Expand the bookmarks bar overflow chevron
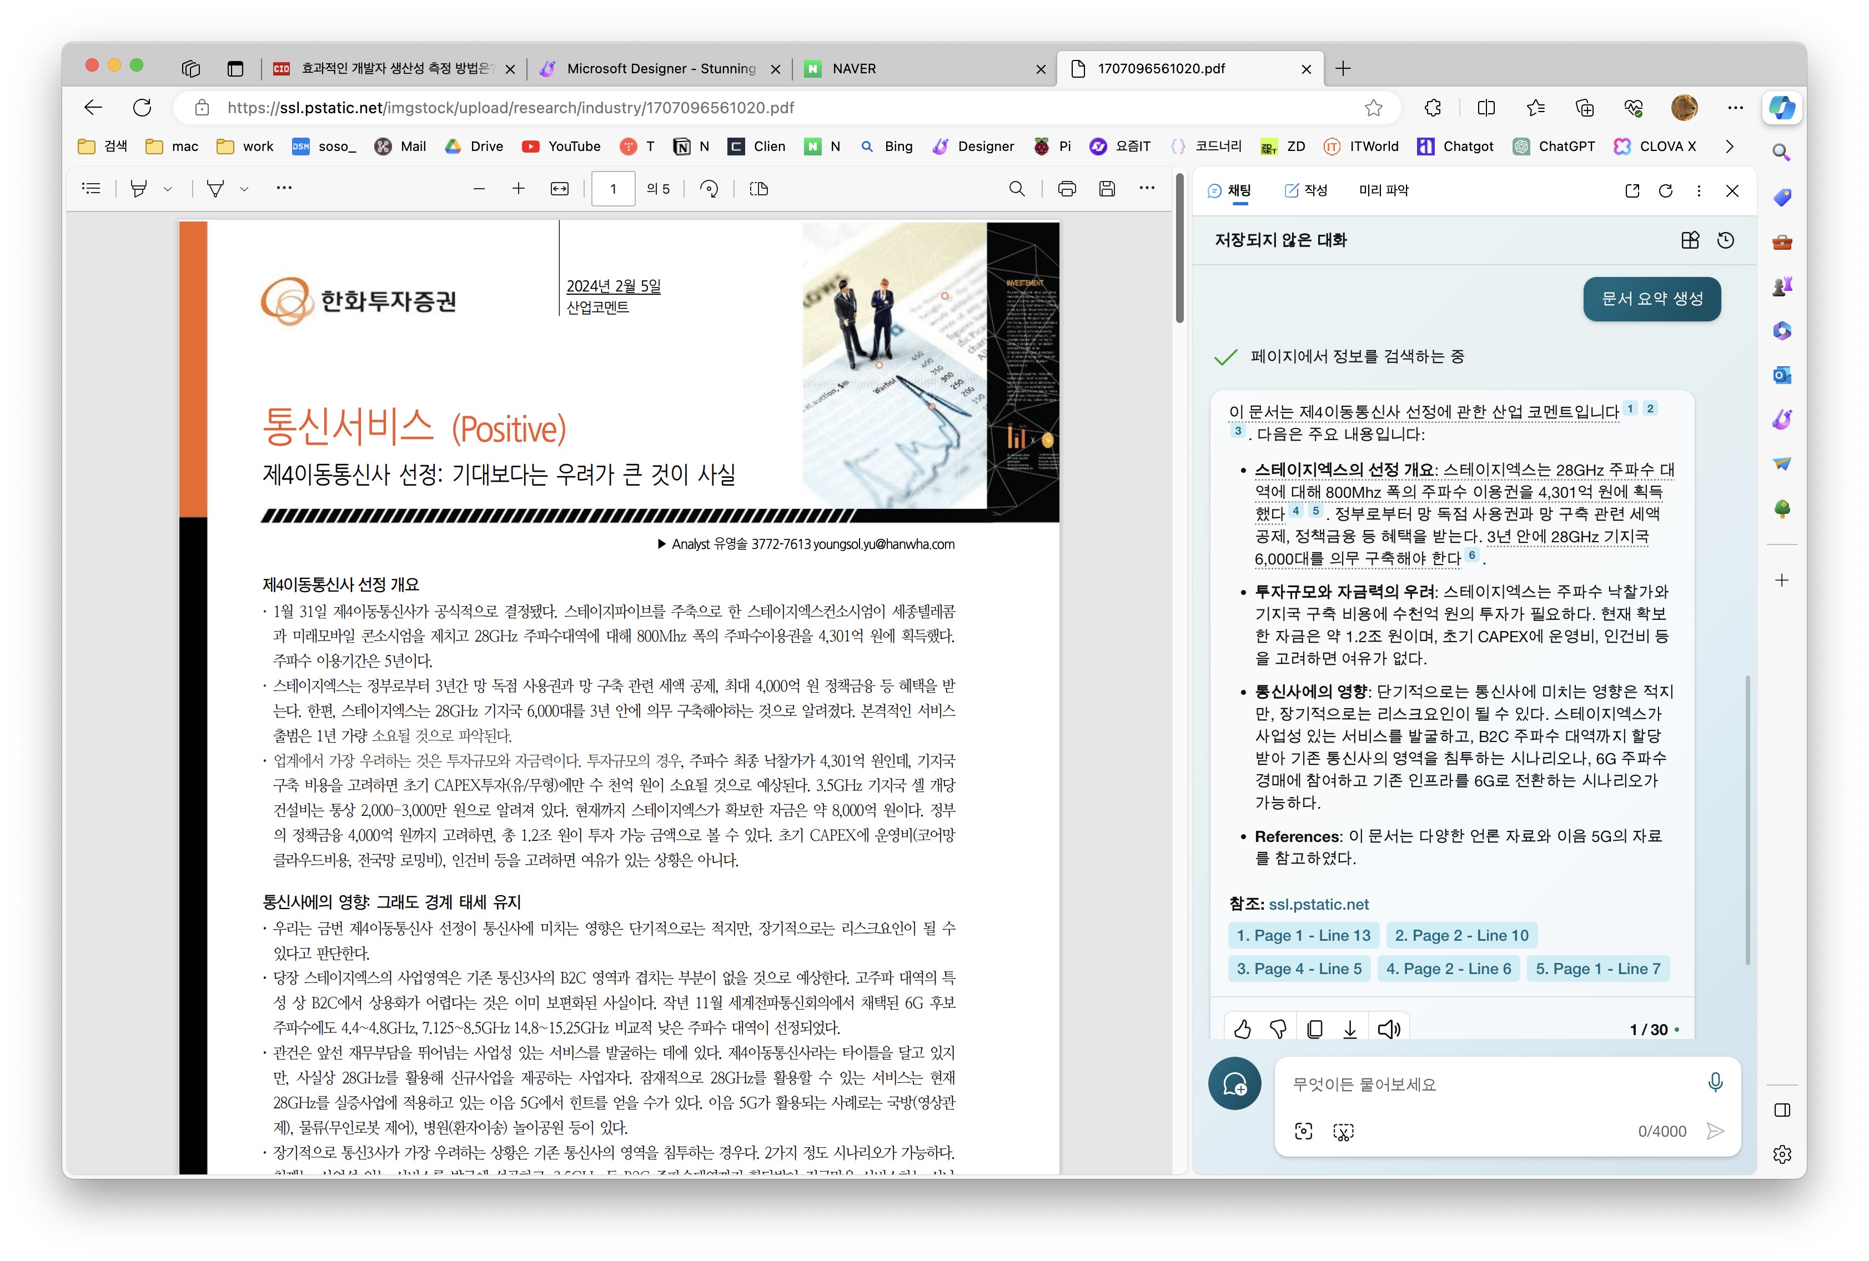 [x=1729, y=147]
